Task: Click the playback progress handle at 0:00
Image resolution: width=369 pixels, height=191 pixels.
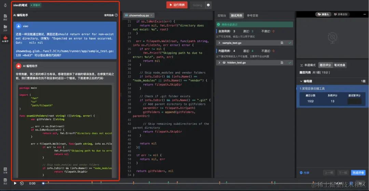Action: [x=43, y=183]
